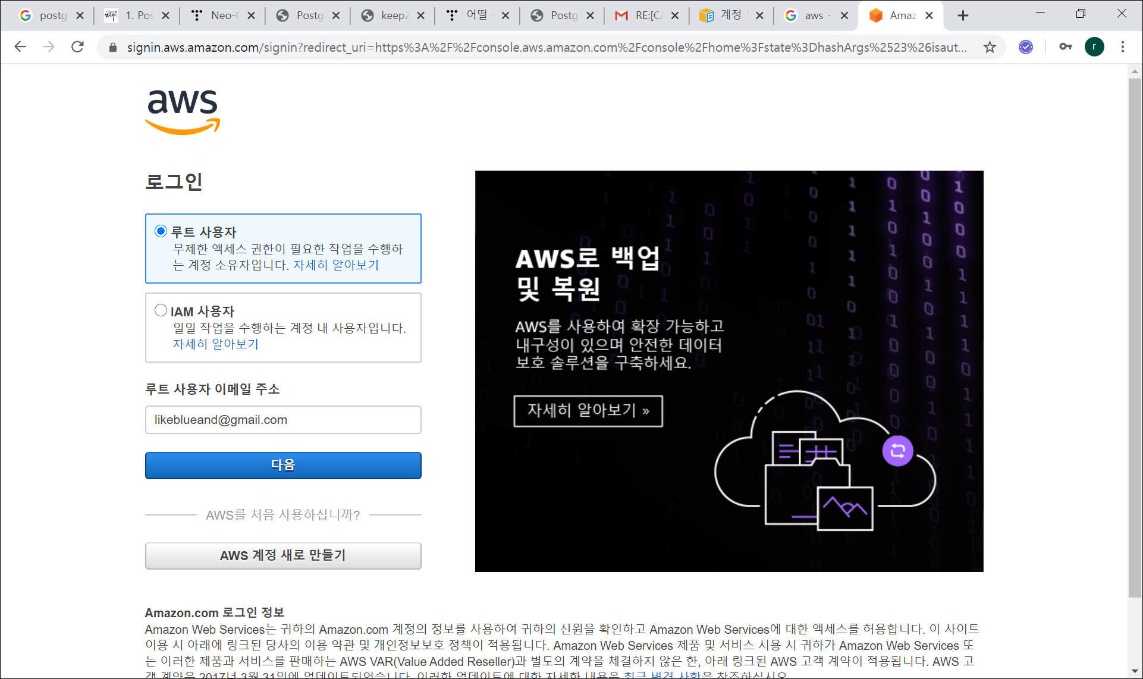Close the 'aws -' Google search tab
This screenshot has width=1143, height=679.
pyautogui.click(x=844, y=16)
